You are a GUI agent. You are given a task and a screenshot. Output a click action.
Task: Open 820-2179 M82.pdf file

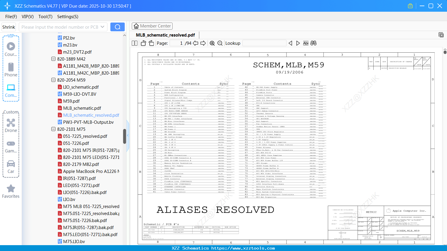click(x=81, y=164)
